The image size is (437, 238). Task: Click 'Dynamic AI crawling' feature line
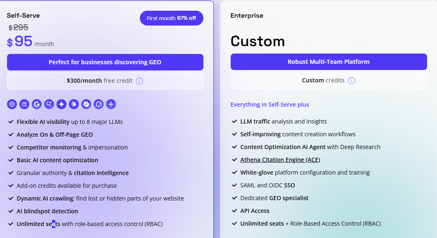coord(100,198)
